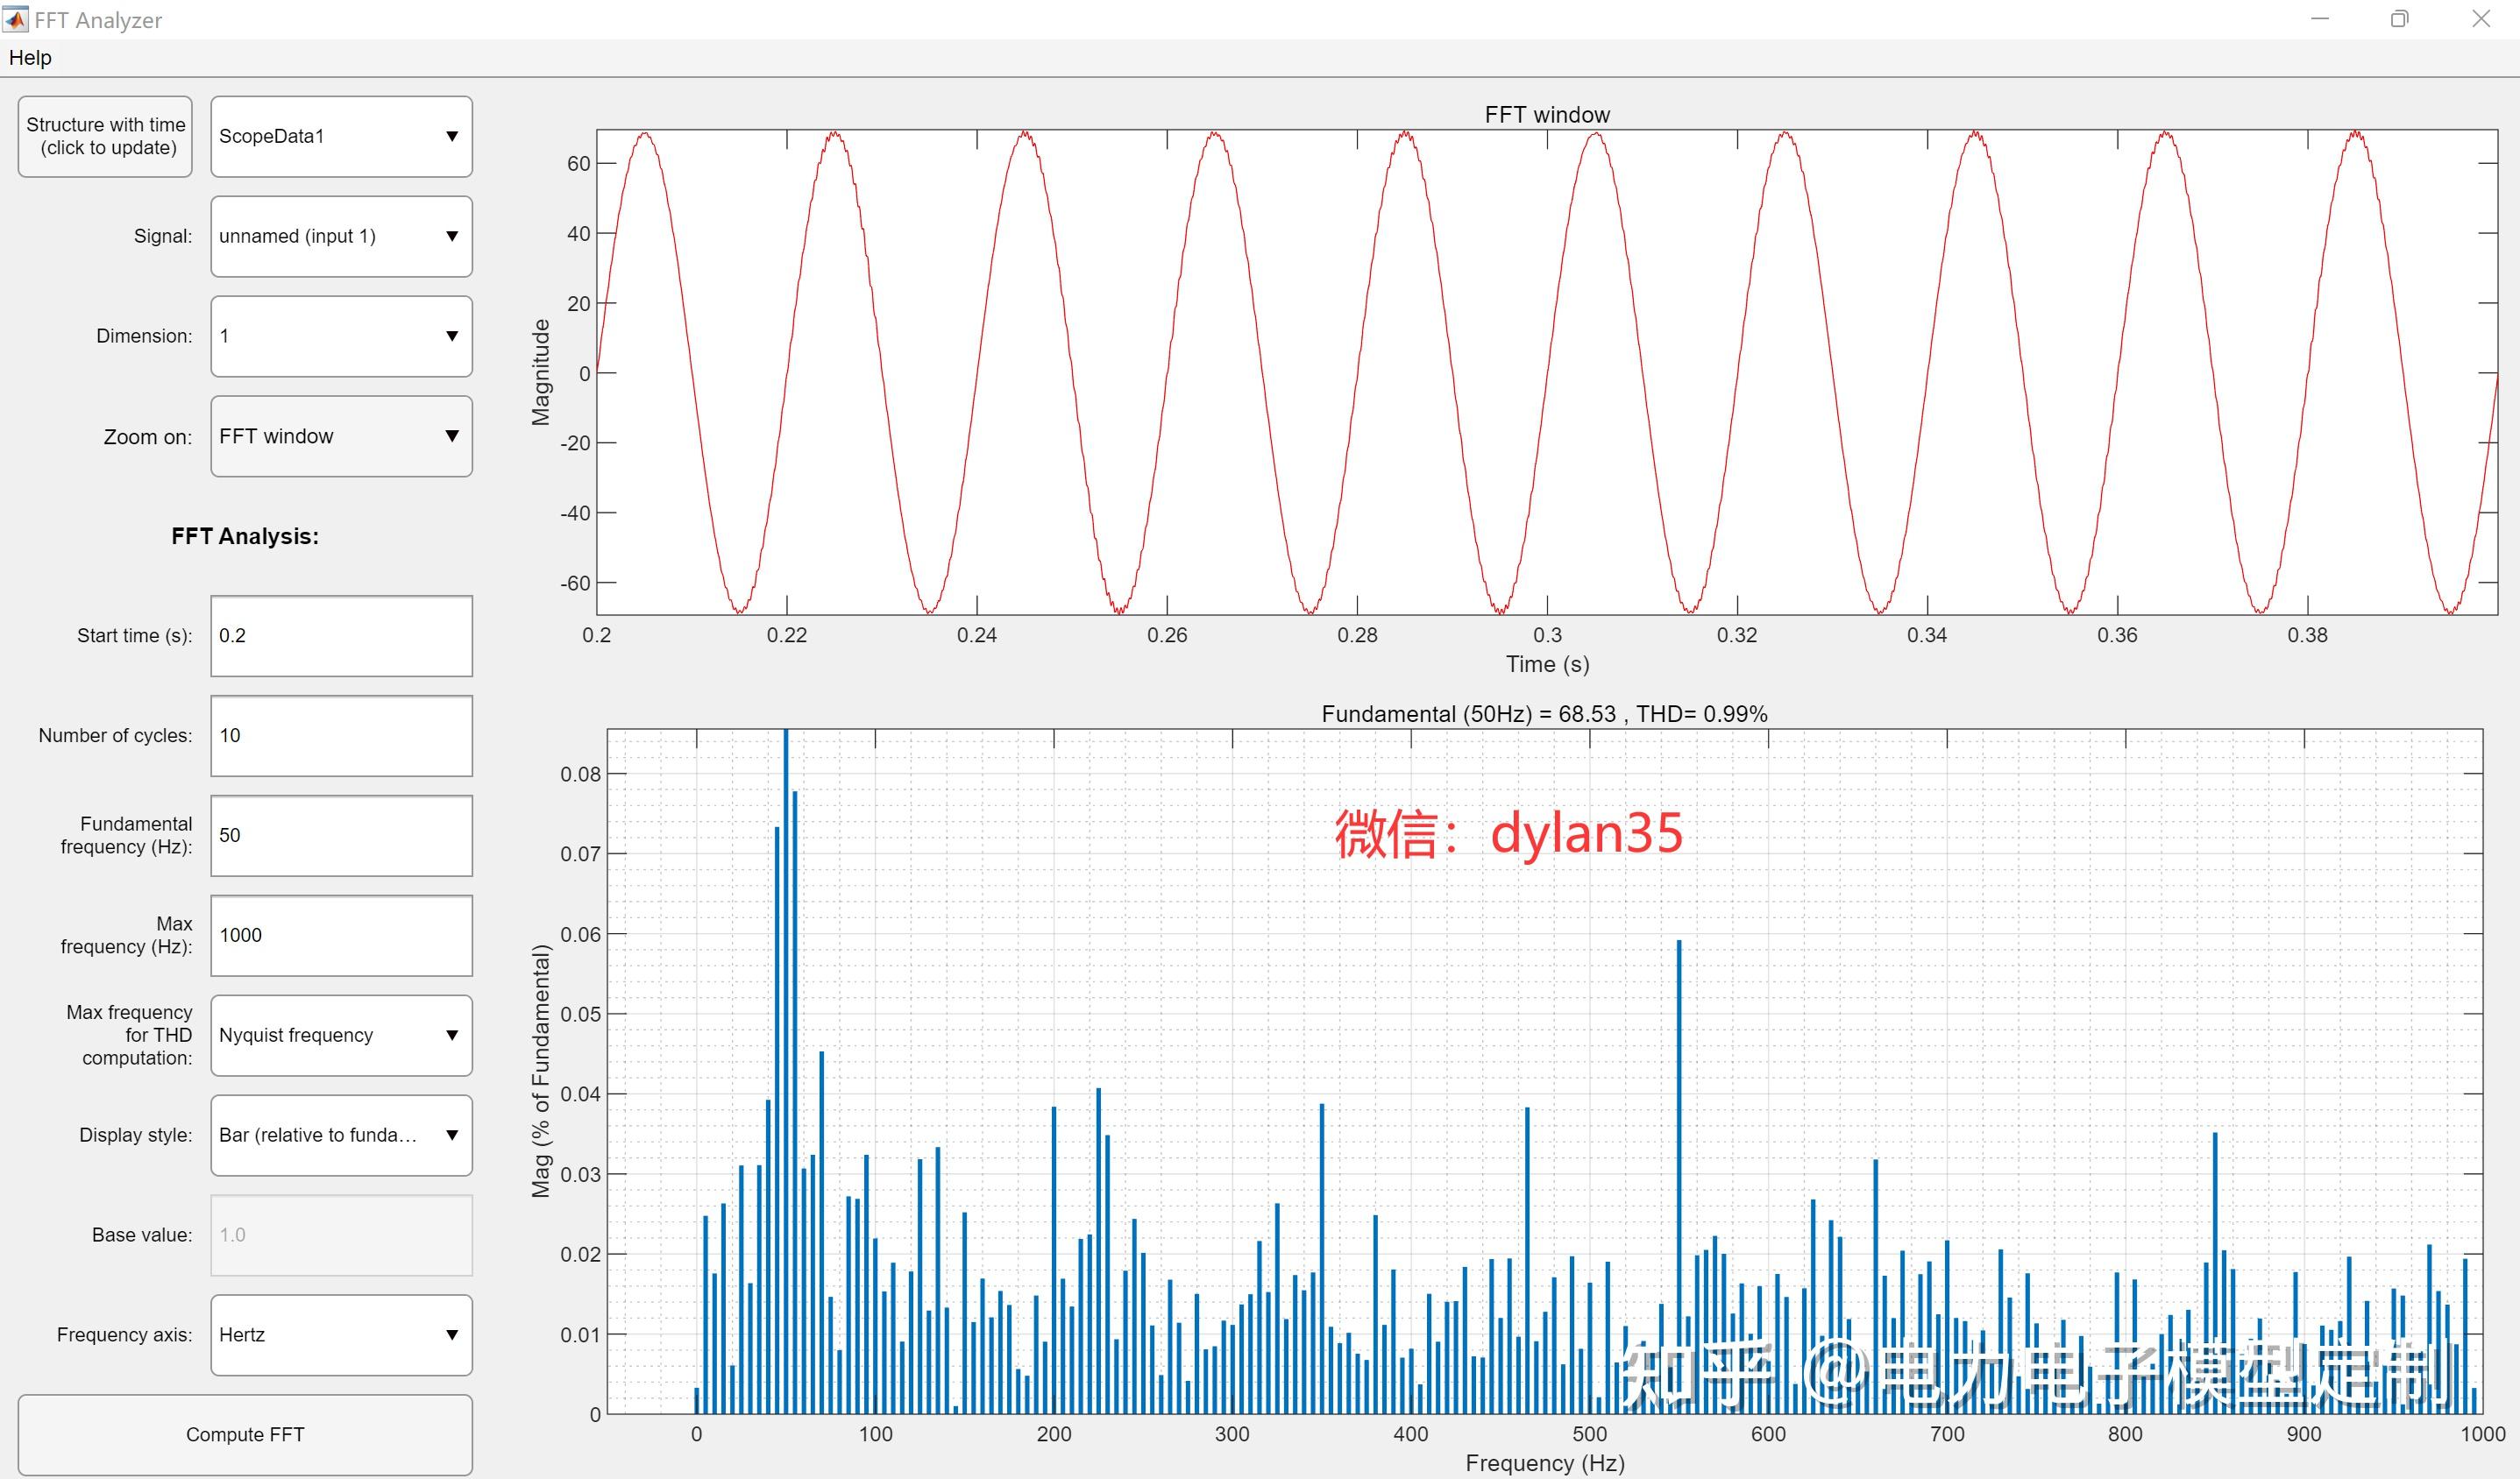This screenshot has width=2520, height=1479.
Task: Open the Dimension dropdown
Action: 341,336
